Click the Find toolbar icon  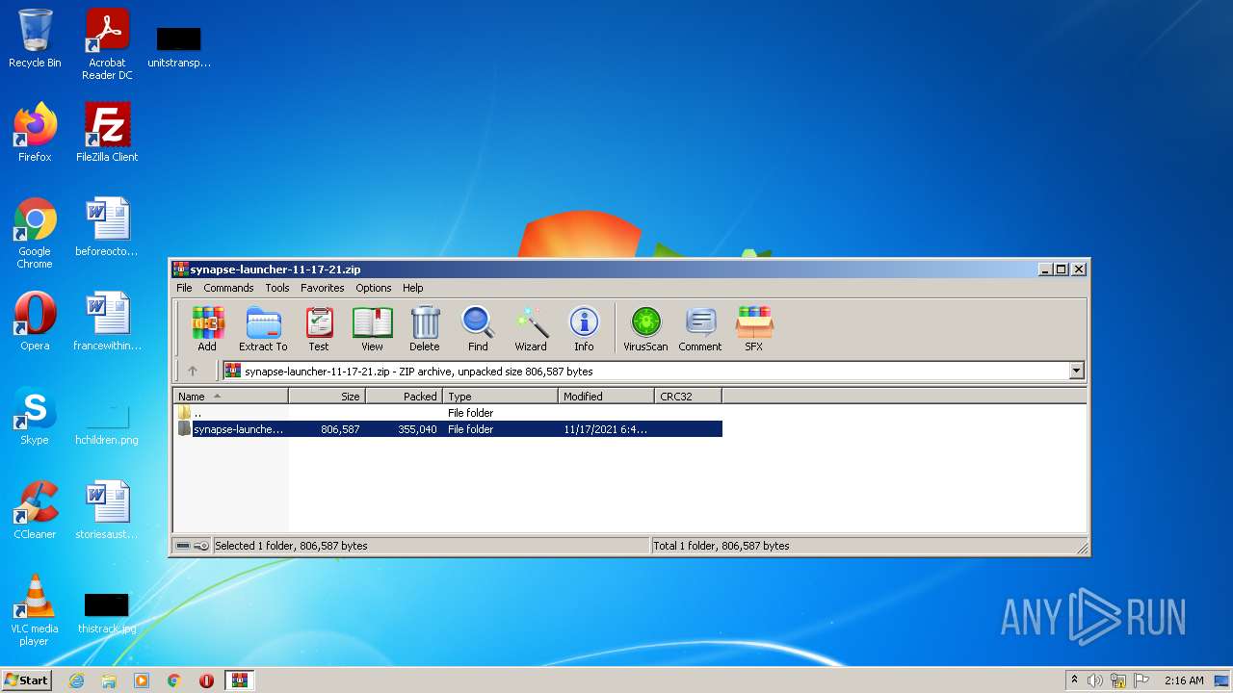tap(478, 328)
